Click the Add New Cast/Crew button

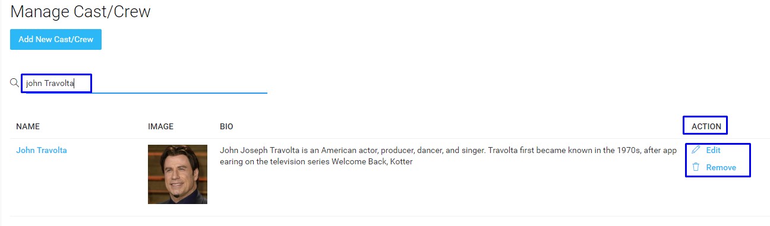(56, 39)
